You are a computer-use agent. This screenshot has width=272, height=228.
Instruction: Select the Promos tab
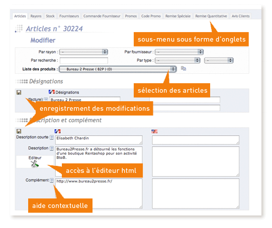click(131, 16)
